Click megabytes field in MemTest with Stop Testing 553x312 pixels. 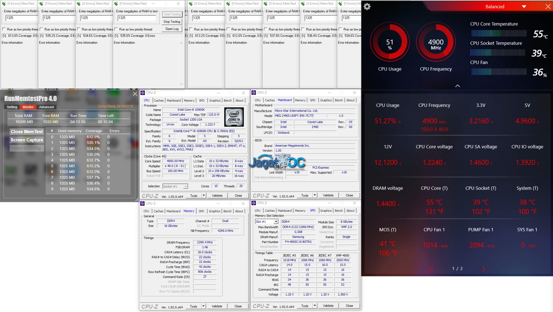[137, 18]
